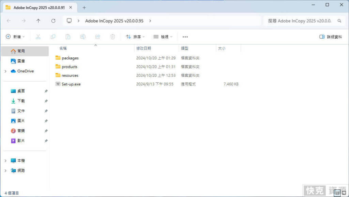Sort by the Name column header
This screenshot has width=349, height=197.
63,48
